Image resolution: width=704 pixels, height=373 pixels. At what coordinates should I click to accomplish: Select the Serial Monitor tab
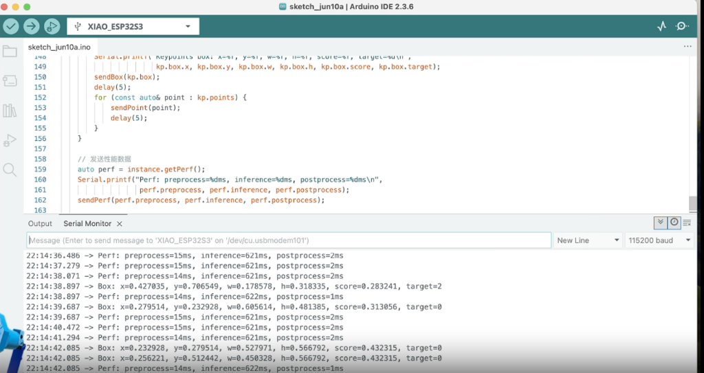pos(87,223)
